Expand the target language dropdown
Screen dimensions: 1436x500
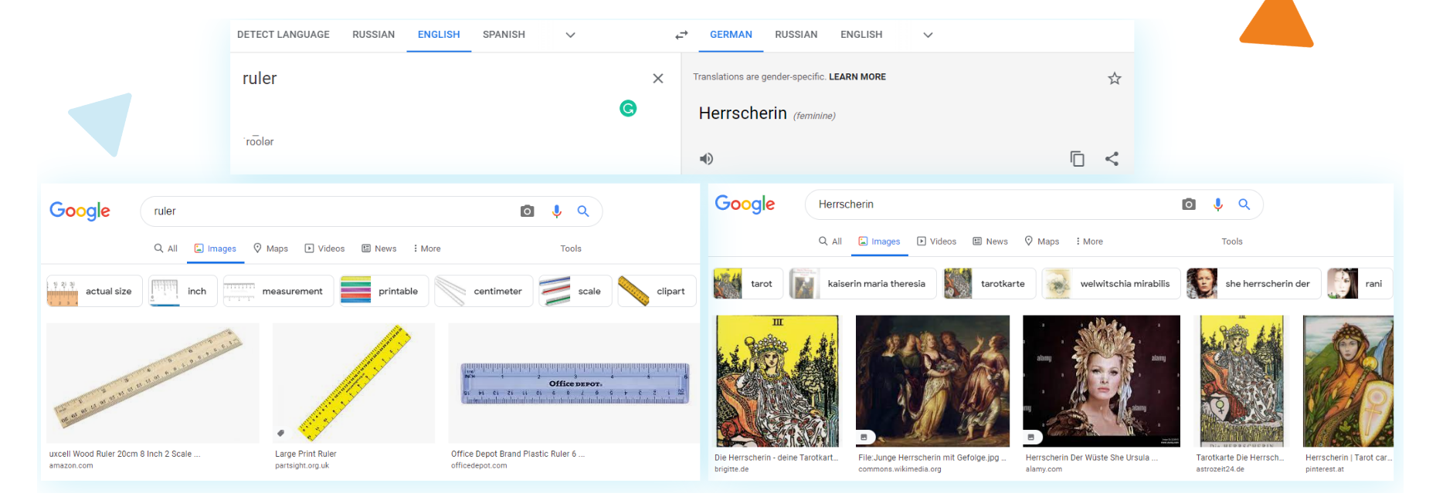928,35
